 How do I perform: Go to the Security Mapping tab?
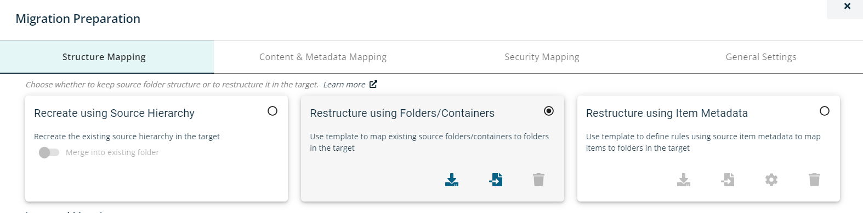click(542, 57)
